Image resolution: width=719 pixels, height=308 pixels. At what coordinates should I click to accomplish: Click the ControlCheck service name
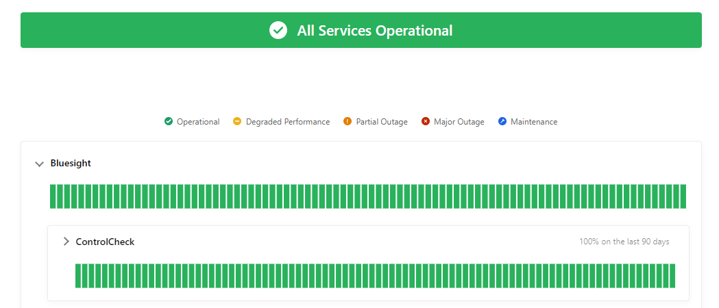(x=105, y=242)
